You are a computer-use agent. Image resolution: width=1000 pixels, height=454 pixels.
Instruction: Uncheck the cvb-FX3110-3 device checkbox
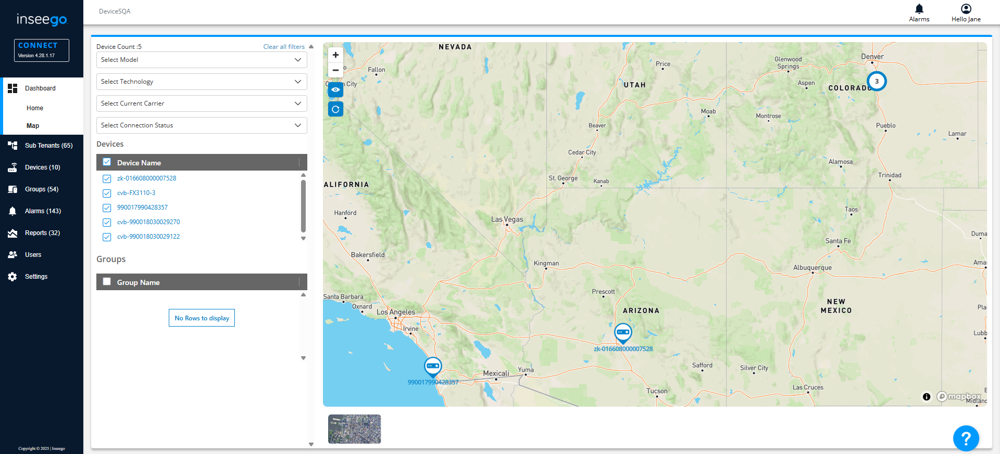[107, 193]
